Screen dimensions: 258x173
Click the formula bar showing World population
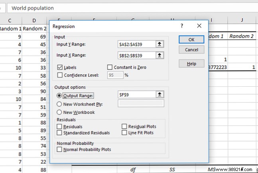132,8
